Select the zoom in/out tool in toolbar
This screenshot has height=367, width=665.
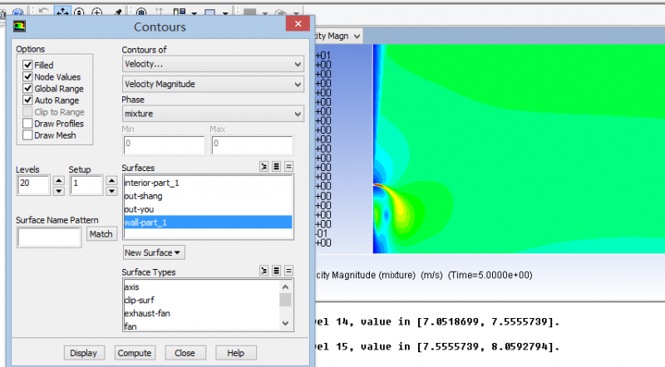79,12
